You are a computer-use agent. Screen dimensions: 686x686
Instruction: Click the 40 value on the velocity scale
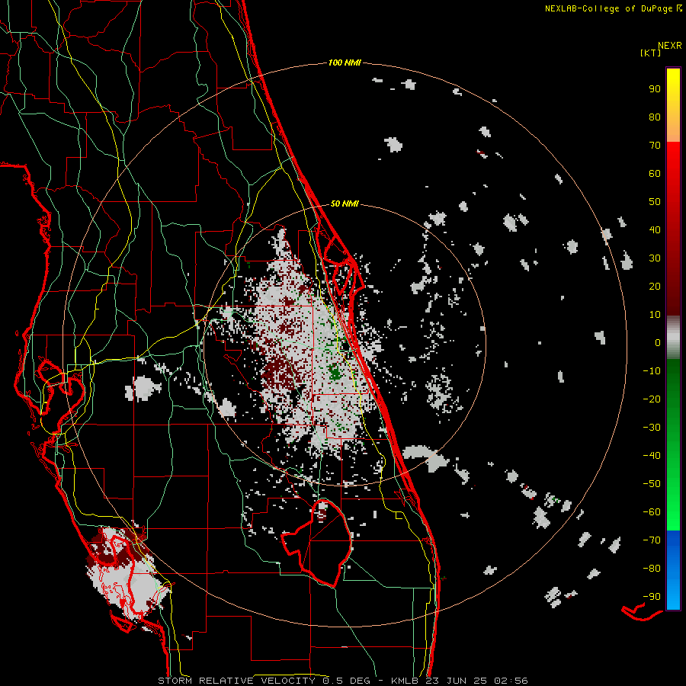(655, 229)
